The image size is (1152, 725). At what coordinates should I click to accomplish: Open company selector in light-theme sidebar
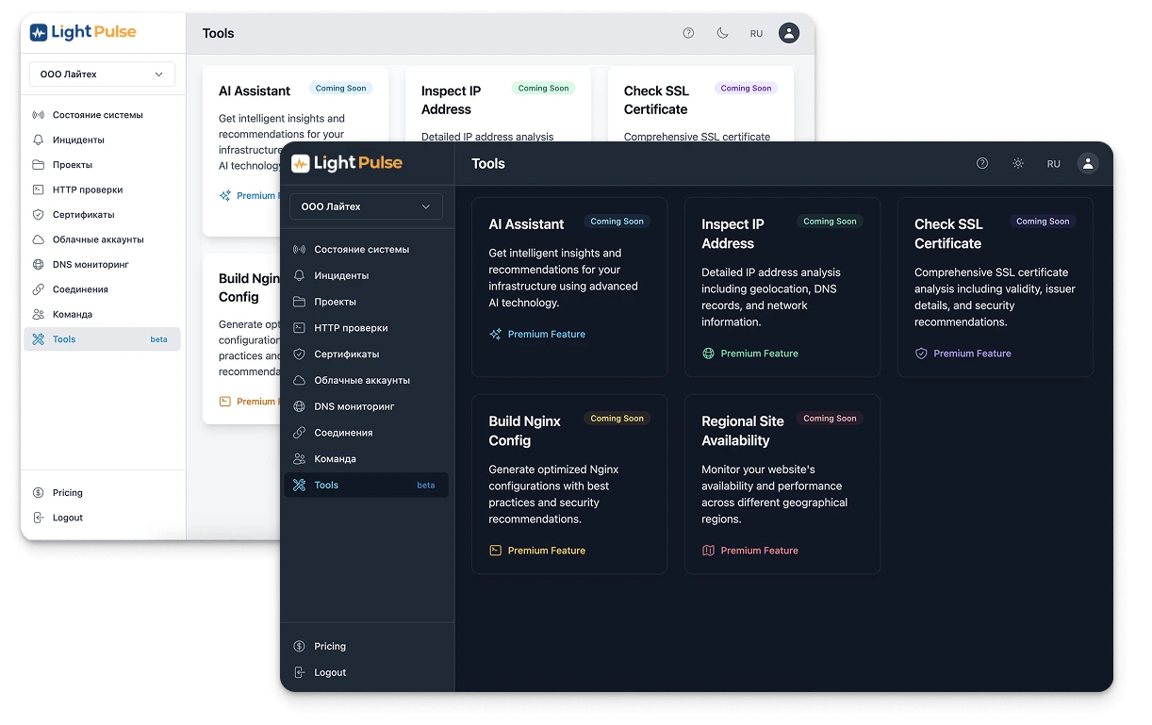101,74
